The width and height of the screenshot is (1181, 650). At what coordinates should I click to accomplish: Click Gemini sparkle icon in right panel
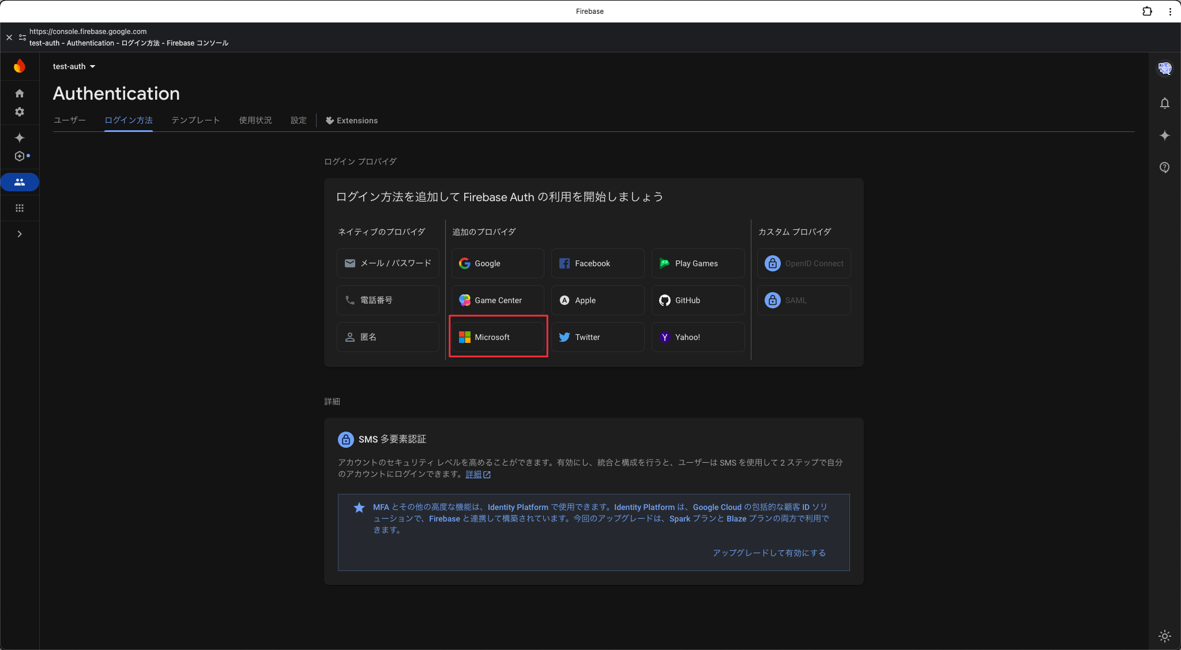coord(1164,135)
